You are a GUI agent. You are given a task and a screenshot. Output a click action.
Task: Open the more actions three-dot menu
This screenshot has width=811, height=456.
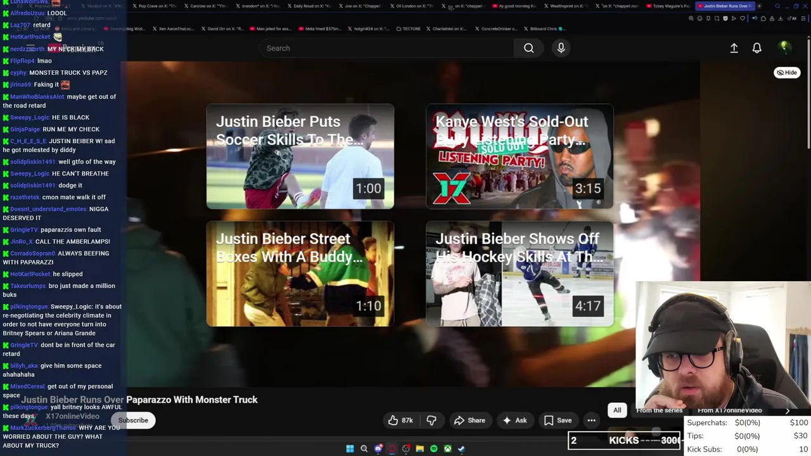coord(591,420)
